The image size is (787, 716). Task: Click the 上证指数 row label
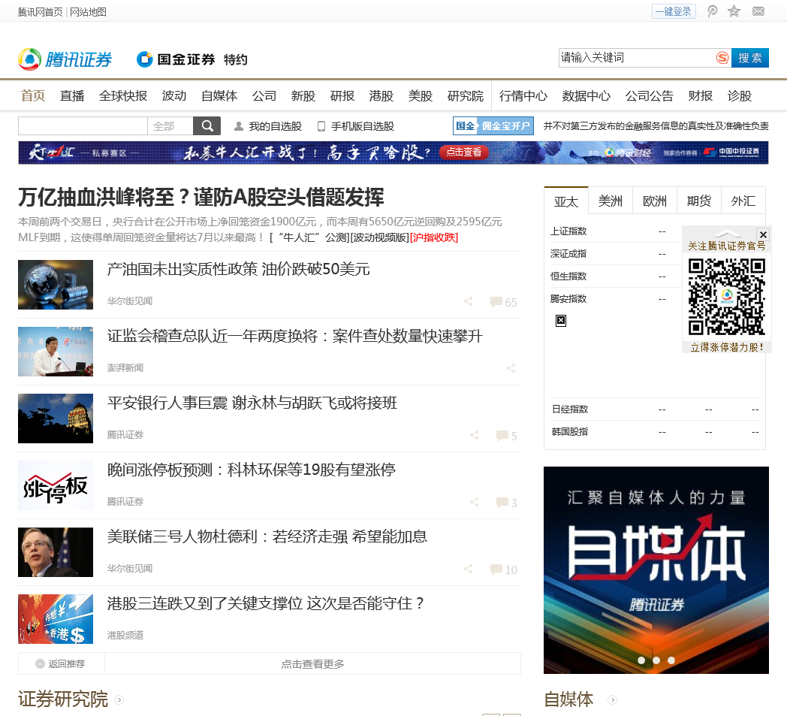pyautogui.click(x=568, y=231)
